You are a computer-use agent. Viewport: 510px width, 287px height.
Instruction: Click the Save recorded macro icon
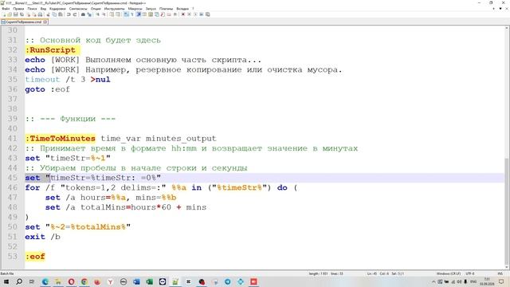click(x=207, y=14)
